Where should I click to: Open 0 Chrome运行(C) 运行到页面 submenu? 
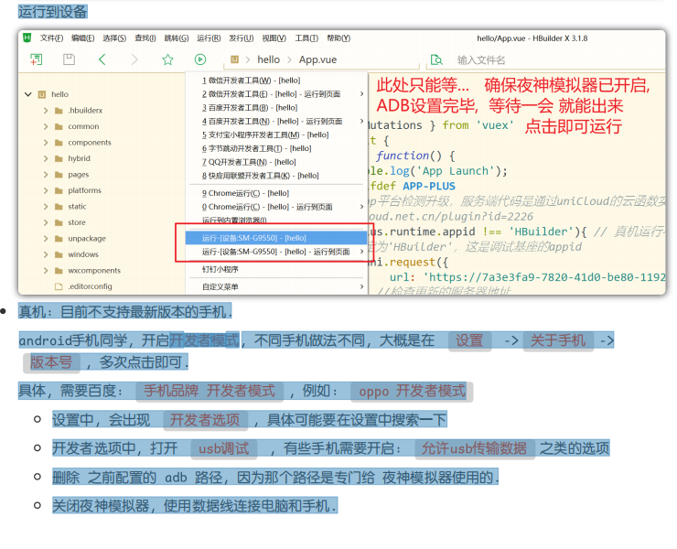tap(276, 207)
